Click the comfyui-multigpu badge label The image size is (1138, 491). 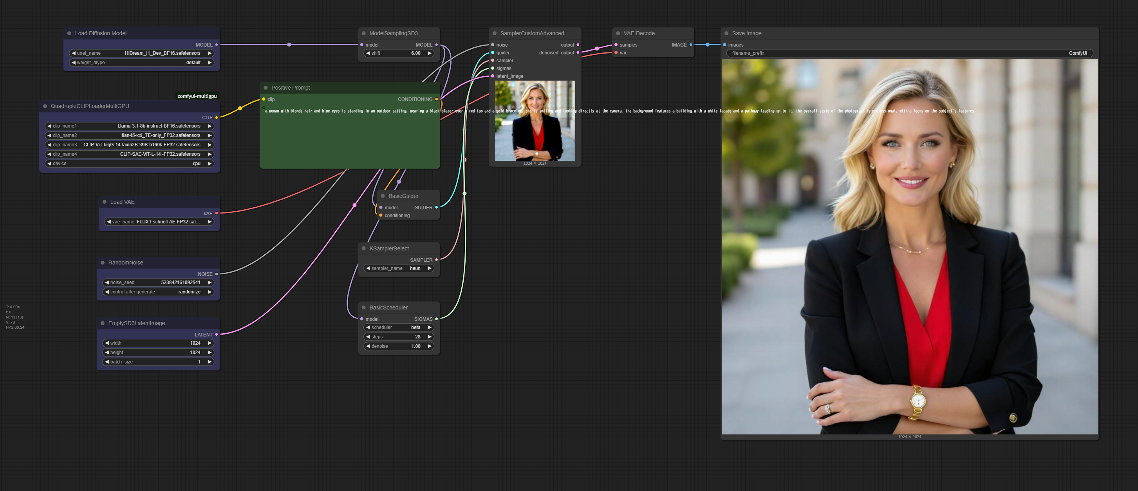tap(197, 96)
